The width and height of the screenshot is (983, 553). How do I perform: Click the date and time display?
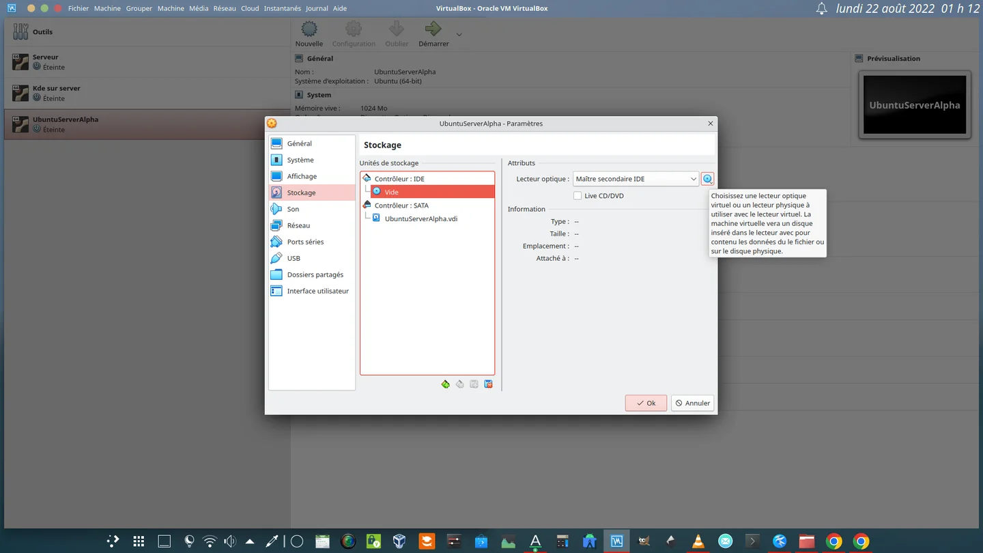(908, 9)
